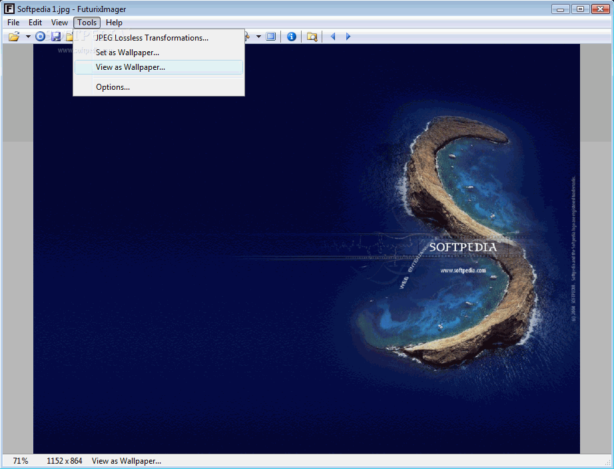This screenshot has height=469, width=614.
Task: Go to previous image with left arrow
Action: [x=333, y=37]
